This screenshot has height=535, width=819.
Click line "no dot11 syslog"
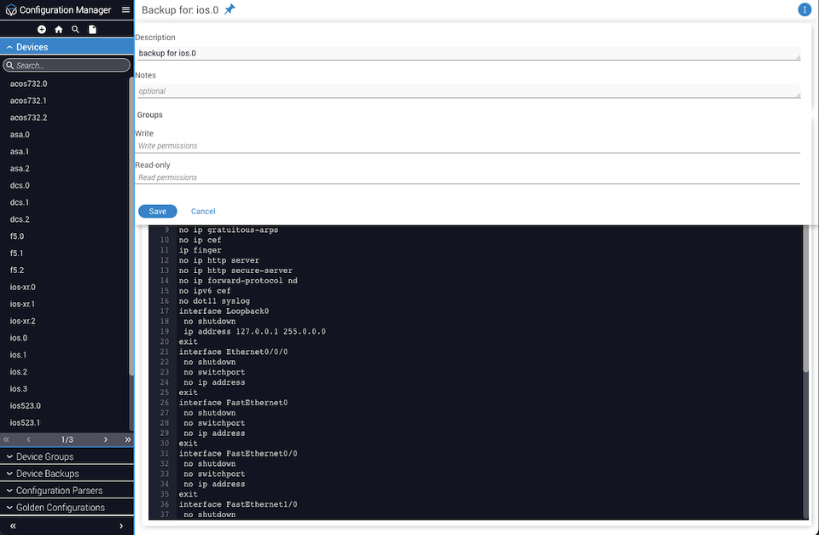point(214,301)
